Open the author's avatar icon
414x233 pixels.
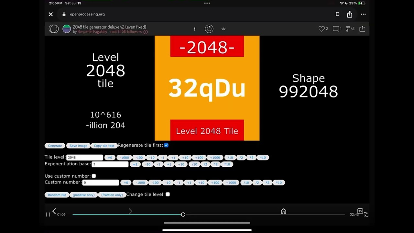pyautogui.click(x=67, y=29)
